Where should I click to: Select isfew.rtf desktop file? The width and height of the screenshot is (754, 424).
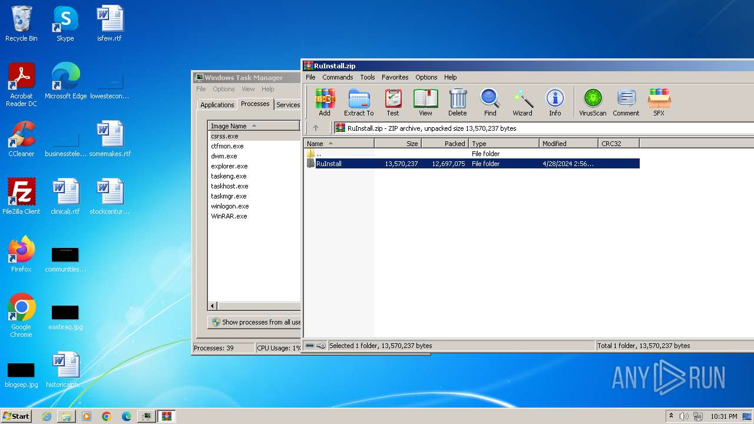click(x=110, y=24)
